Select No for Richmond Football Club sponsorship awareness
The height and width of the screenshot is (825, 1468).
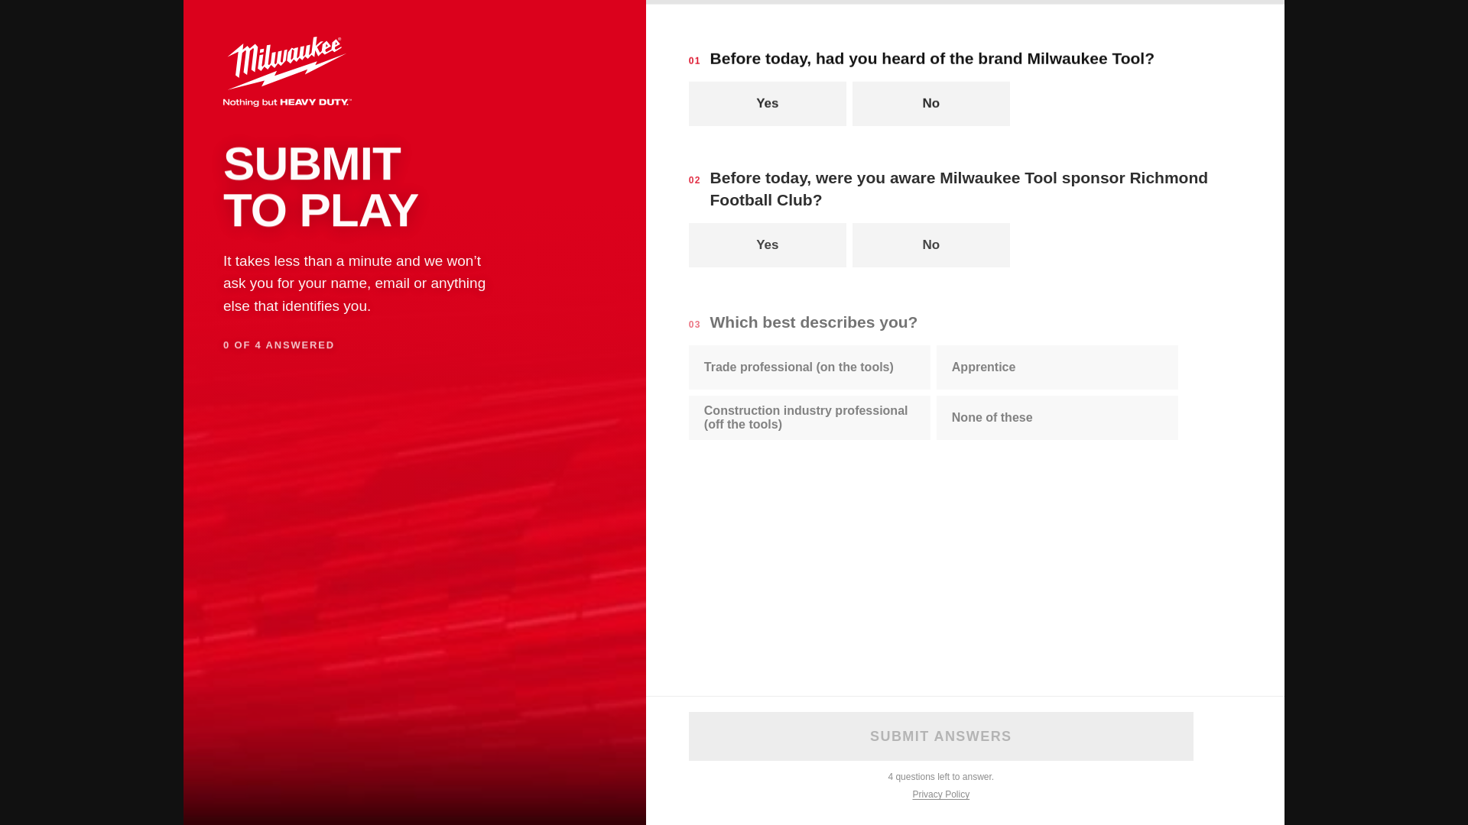coord(930,245)
